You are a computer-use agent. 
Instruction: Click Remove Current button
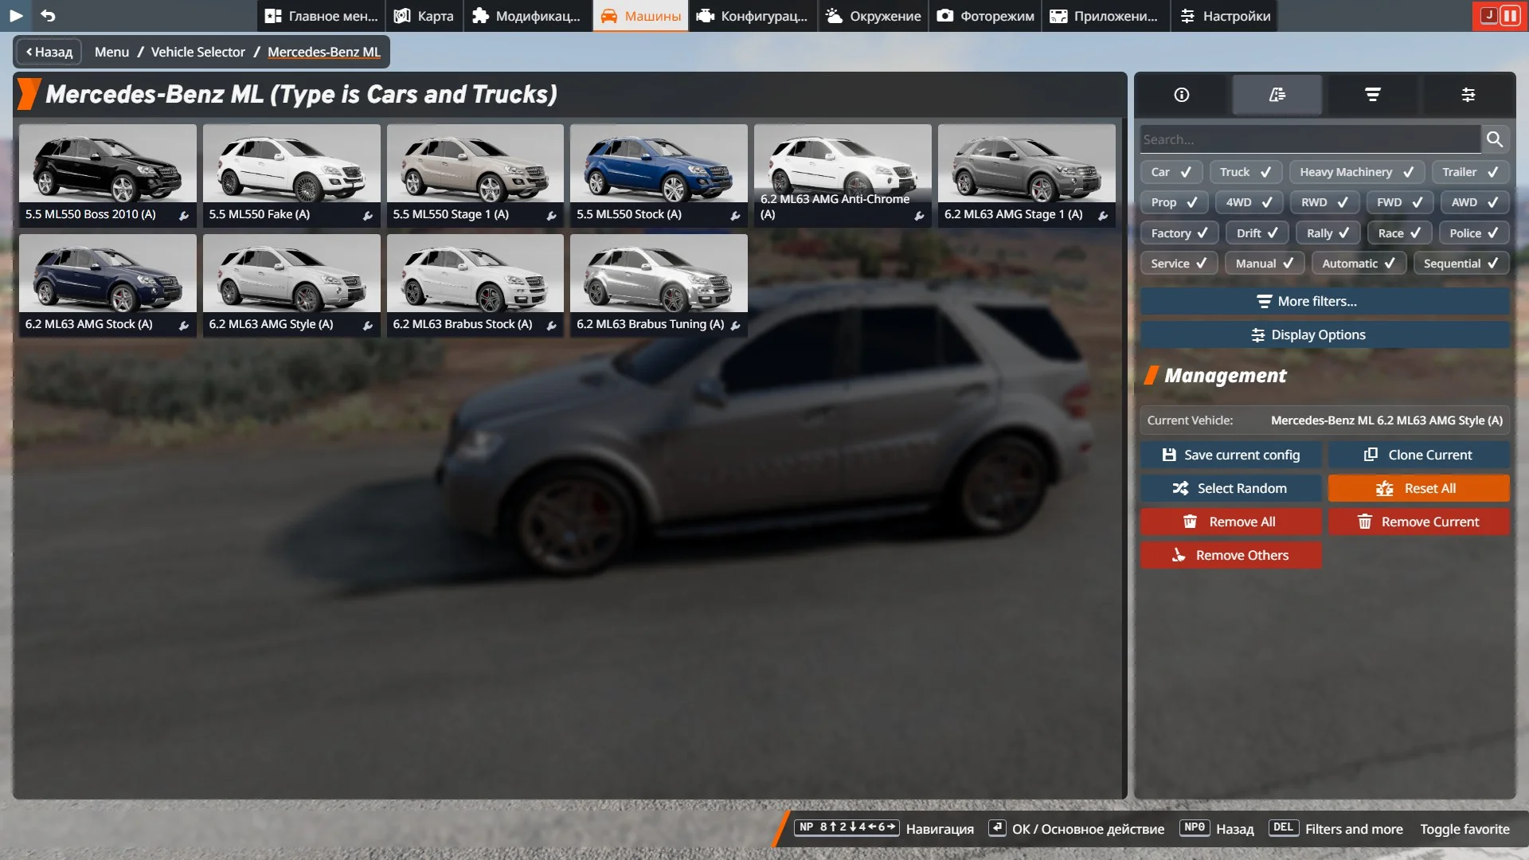[1418, 522]
